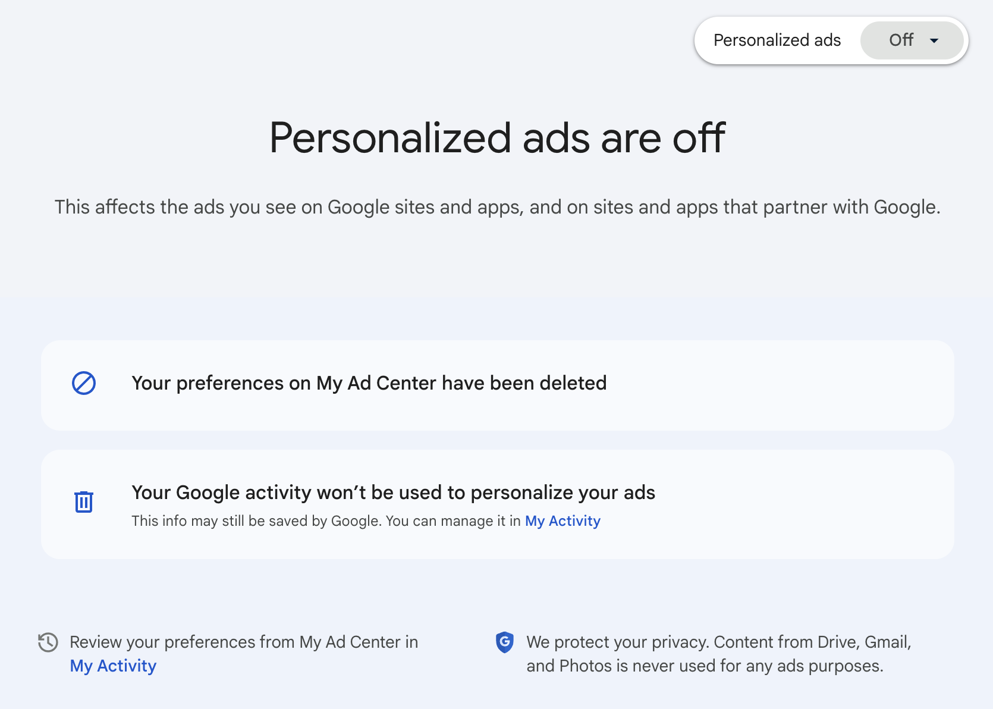Open My Activity link under Review your preferences
This screenshot has width=993, height=709.
(113, 666)
